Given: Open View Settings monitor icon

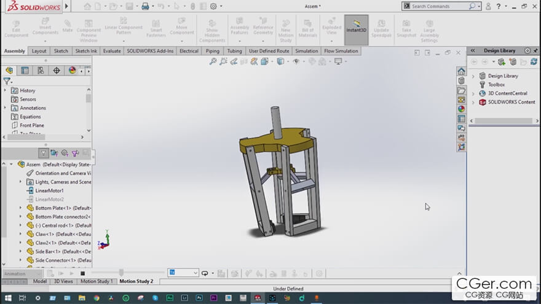Looking at the screenshot, I should [338, 61].
